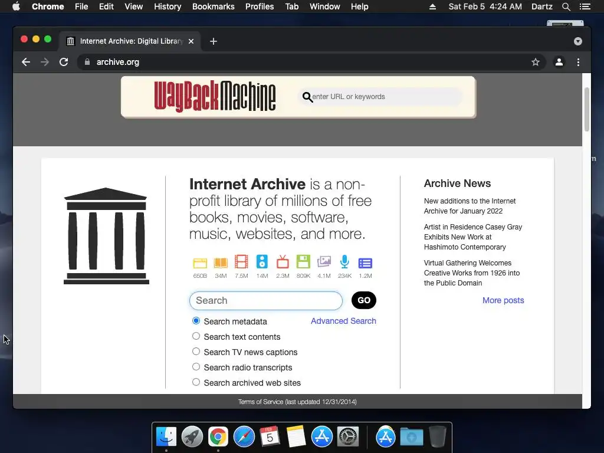Open the Video (7.5M) film icon
This screenshot has width=604, height=453.
click(241, 261)
